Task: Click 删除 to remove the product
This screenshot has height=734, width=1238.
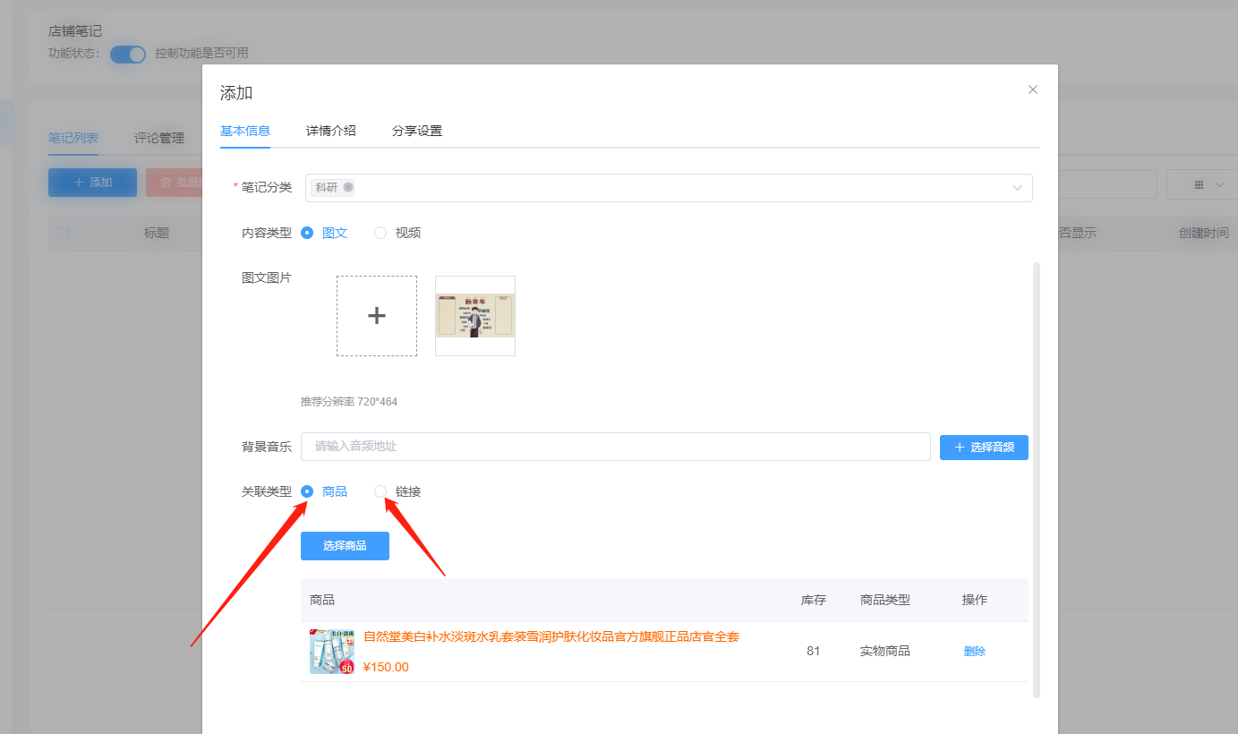Action: coord(974,651)
